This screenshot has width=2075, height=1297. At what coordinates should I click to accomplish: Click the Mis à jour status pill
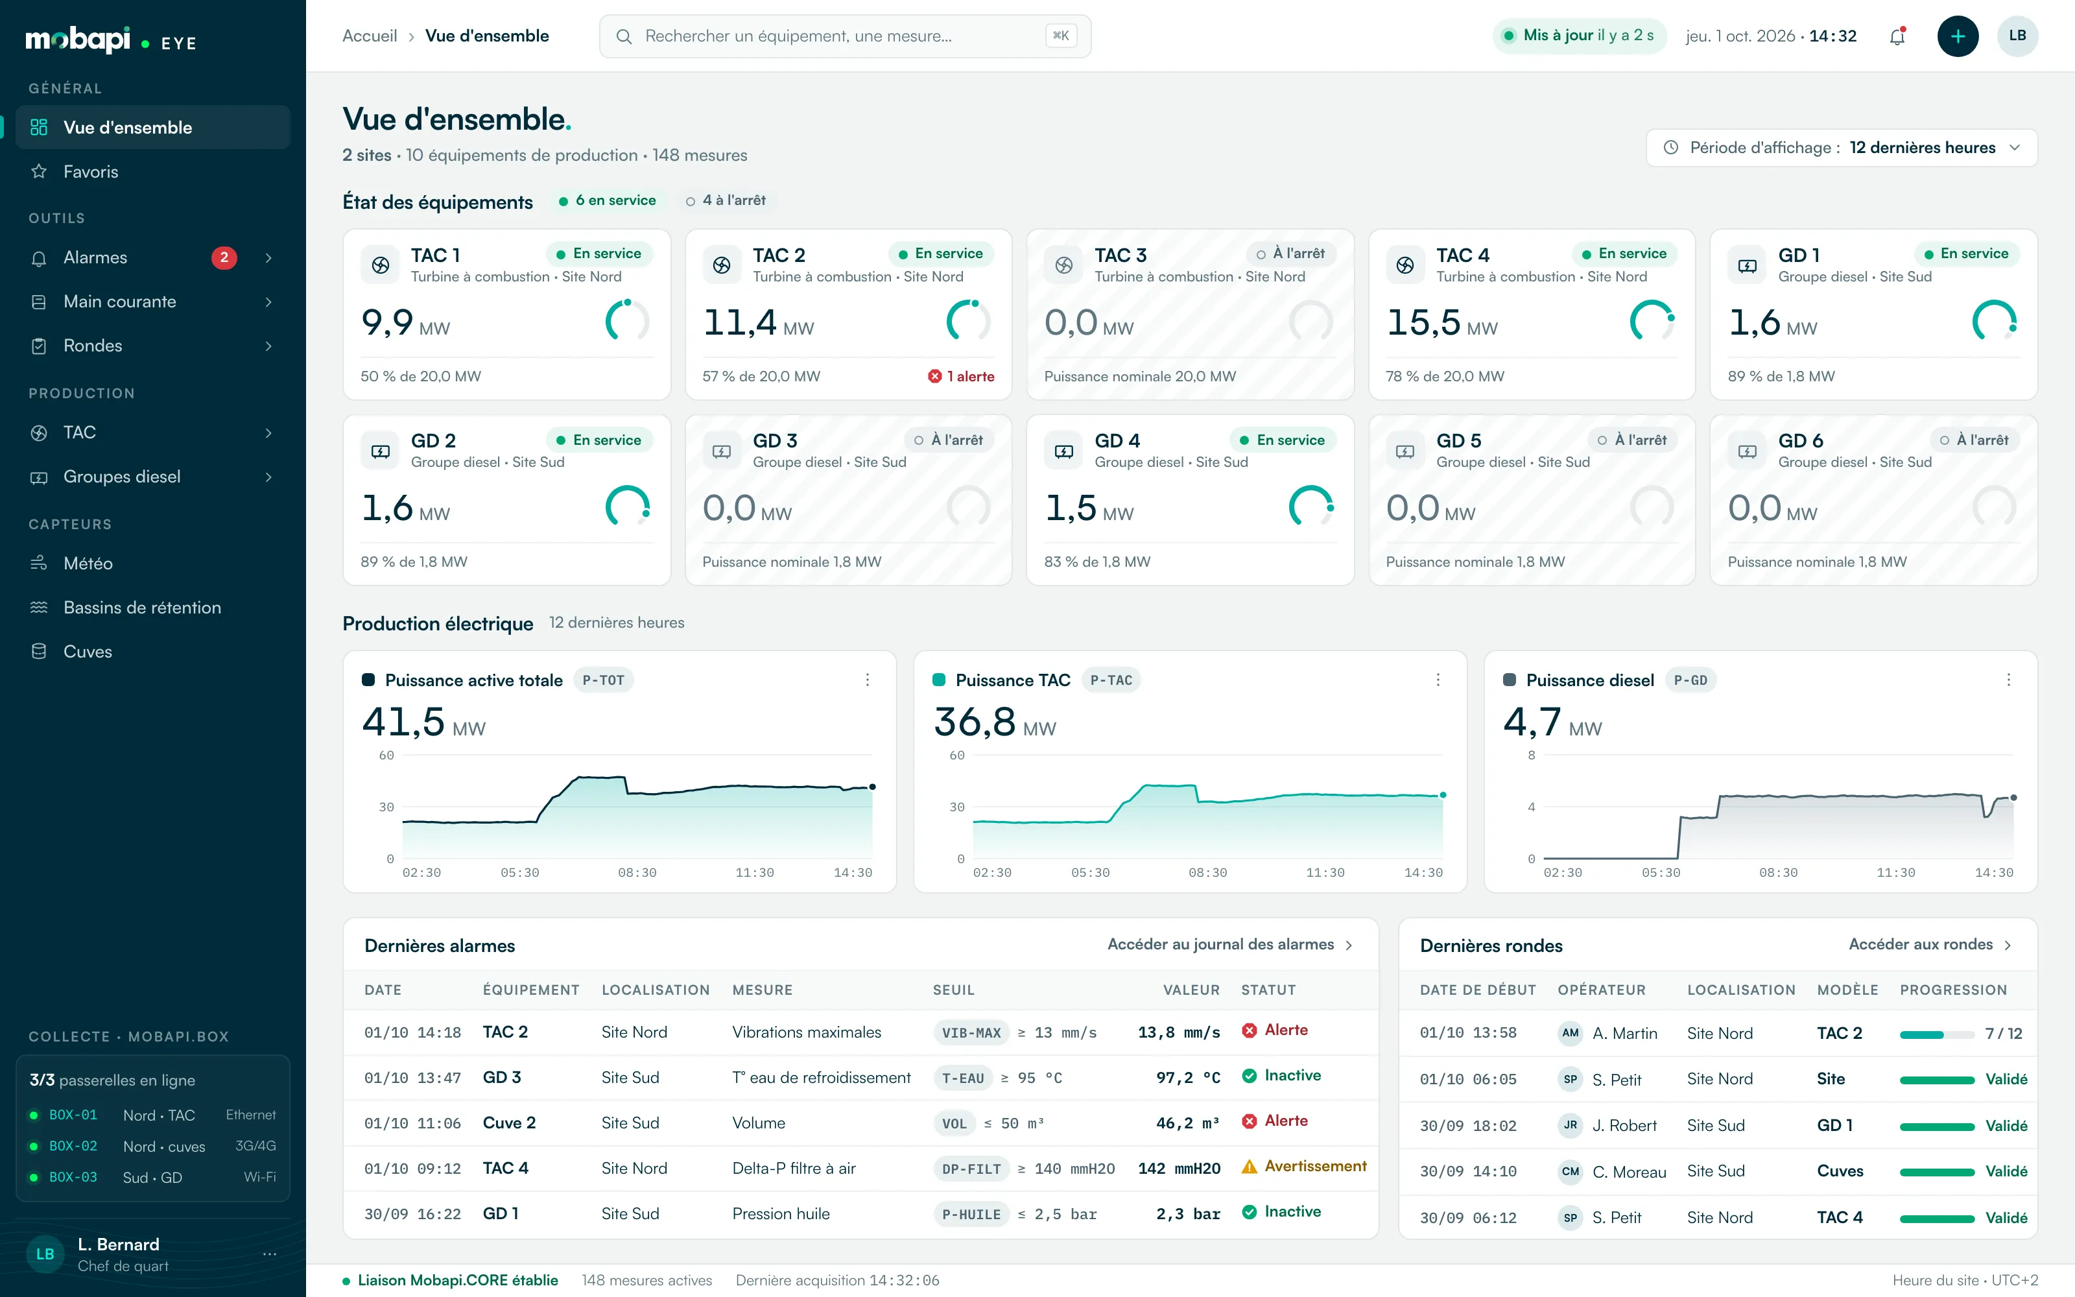click(x=1580, y=36)
